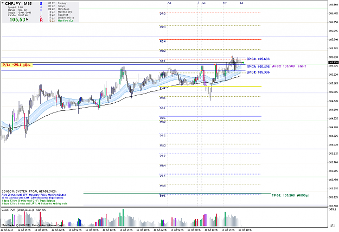The width and height of the screenshot is (339, 232).
Task: Click the JPY All Industries Activity headline
Action: coord(34,203)
